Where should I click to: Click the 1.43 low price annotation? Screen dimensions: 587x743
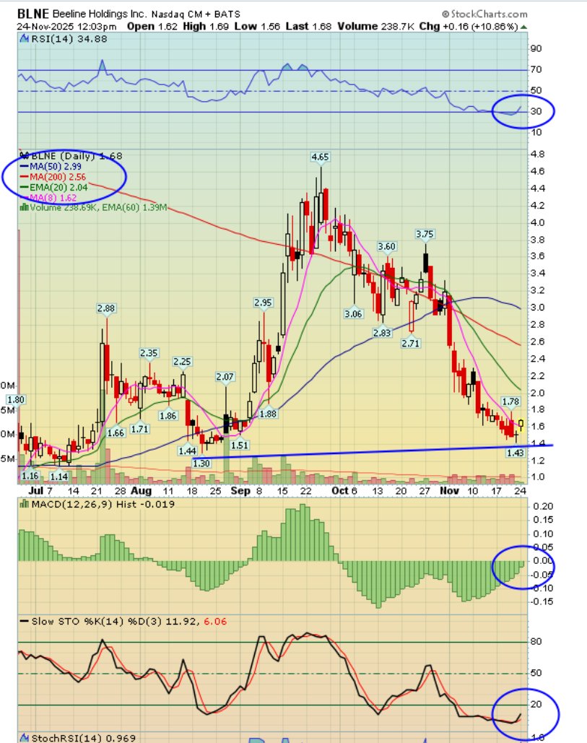click(x=515, y=451)
